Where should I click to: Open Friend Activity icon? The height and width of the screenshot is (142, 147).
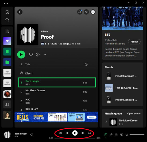point(86,12)
